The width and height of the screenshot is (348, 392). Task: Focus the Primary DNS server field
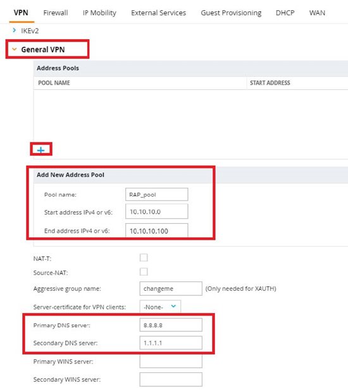coord(171,325)
